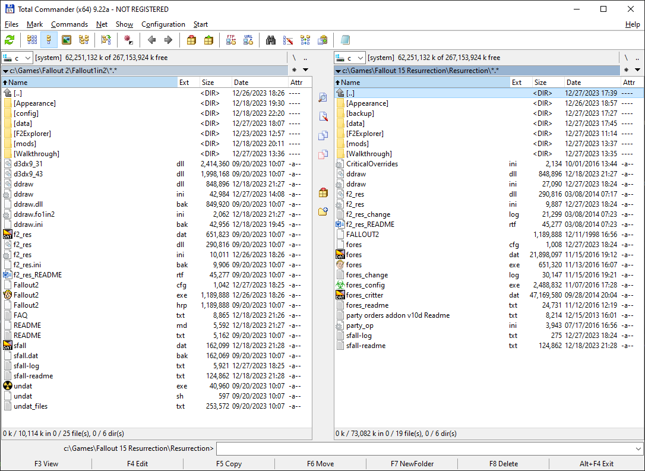This screenshot has height=471, width=645.
Task: Click the Reread source refresh icon
Action: tap(10, 40)
